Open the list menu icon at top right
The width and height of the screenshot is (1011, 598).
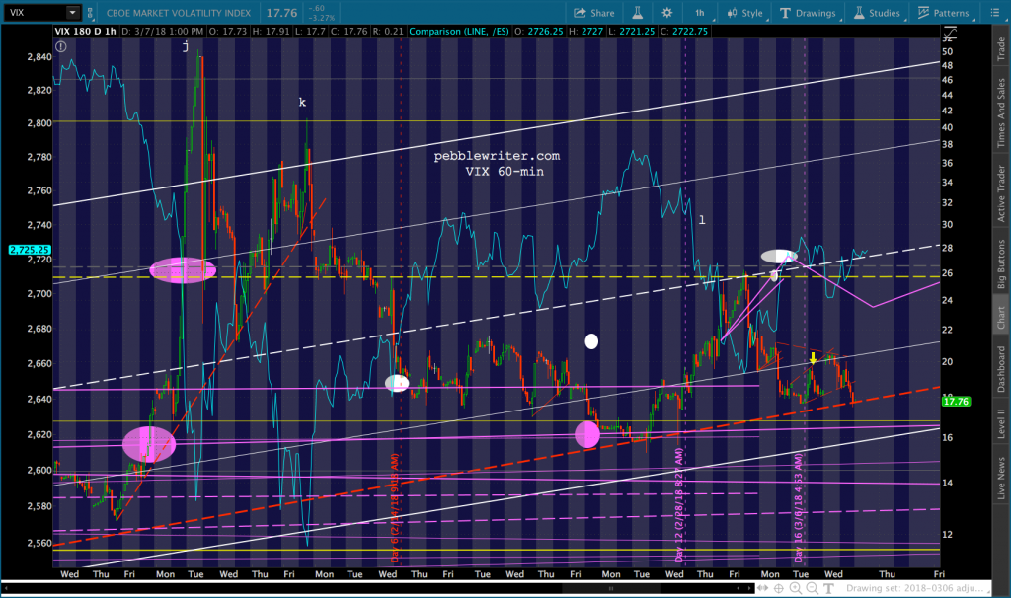pyautogui.click(x=1000, y=13)
